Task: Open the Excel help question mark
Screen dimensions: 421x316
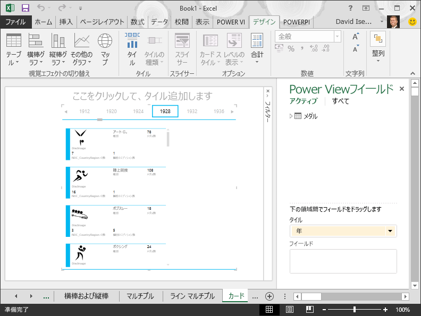Action: 350,8
